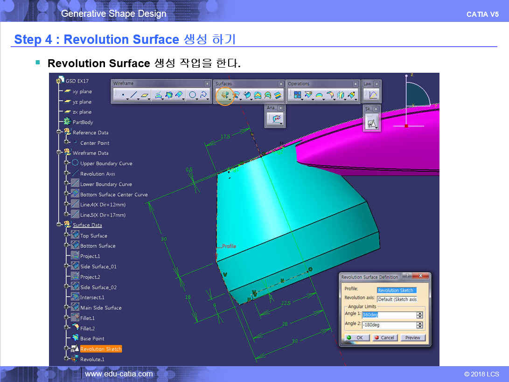Viewport: 509px width, 382px height.
Task: Click the Angle 1 spinner arrows
Action: [419, 315]
